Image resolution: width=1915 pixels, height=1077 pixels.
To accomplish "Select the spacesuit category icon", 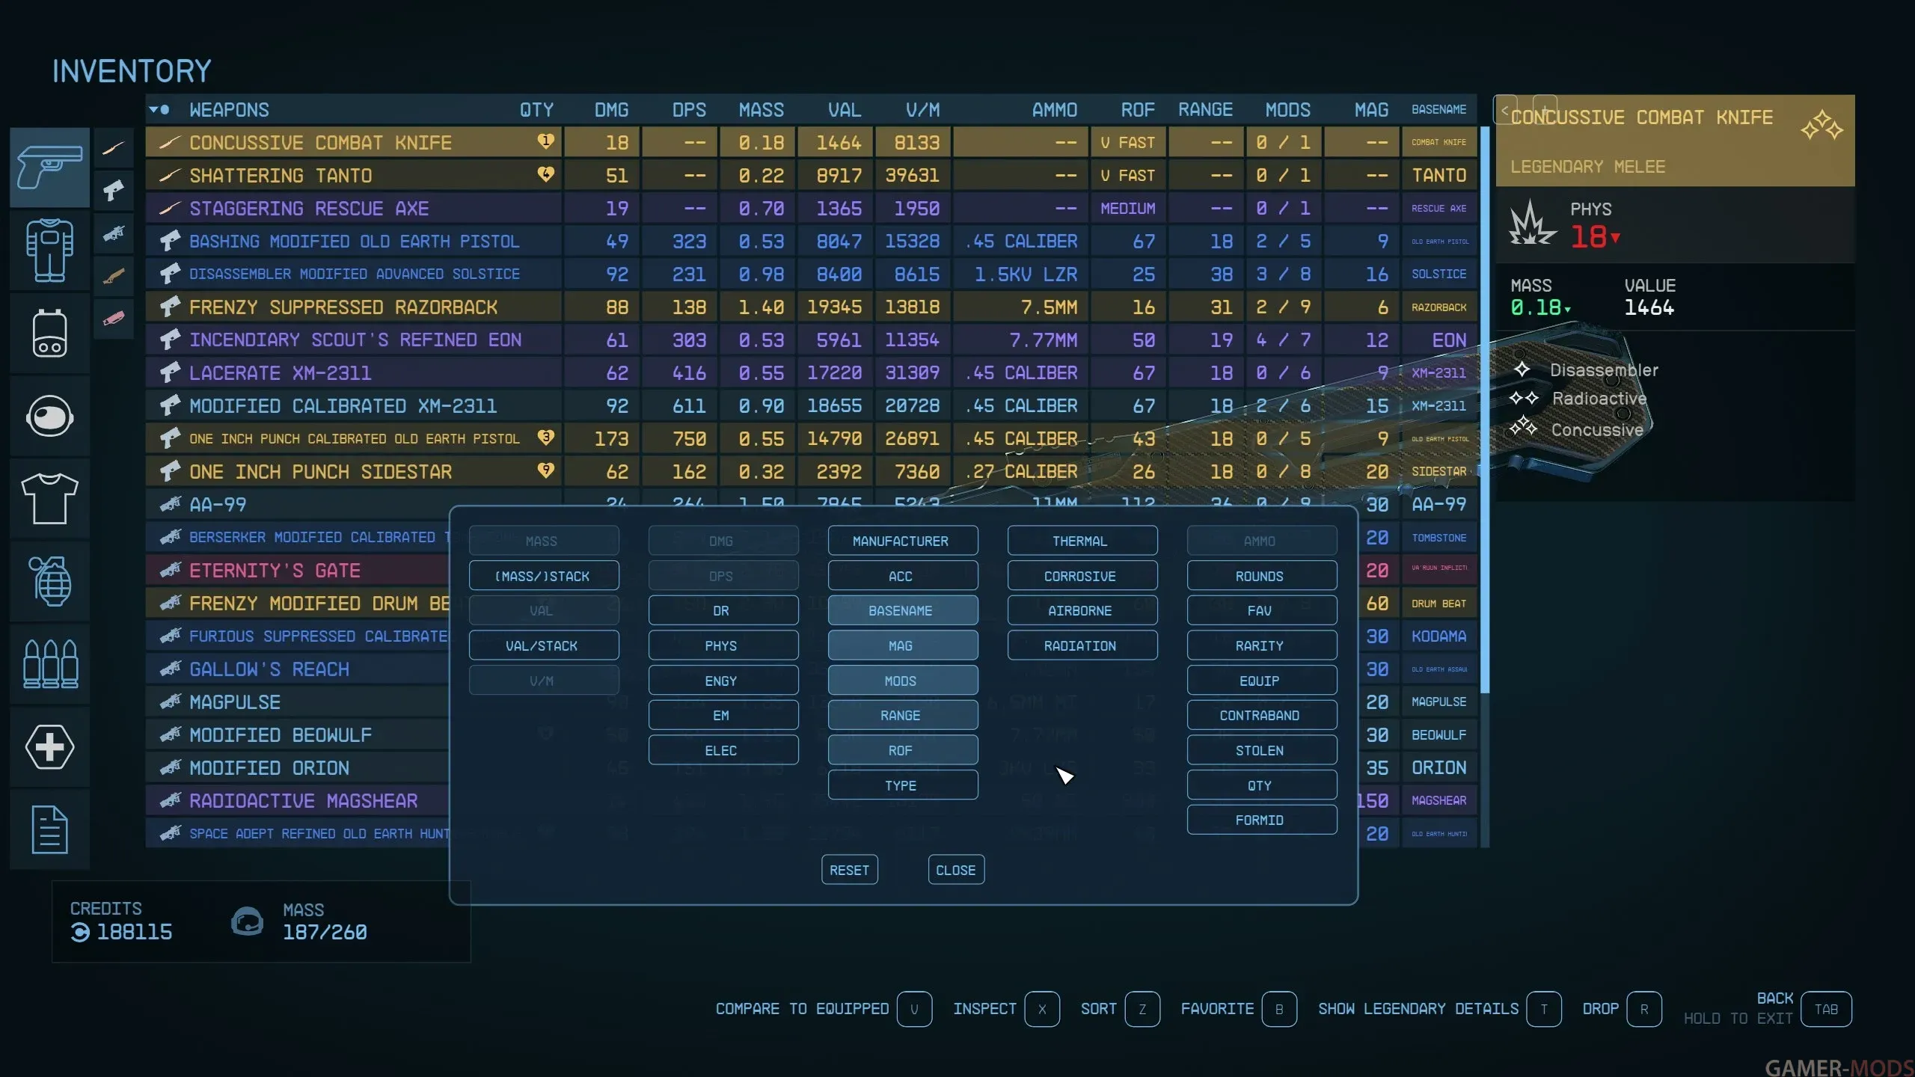I will (x=49, y=250).
